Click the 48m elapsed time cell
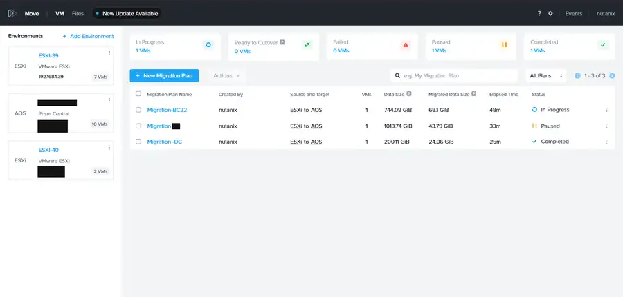 pyautogui.click(x=495, y=110)
